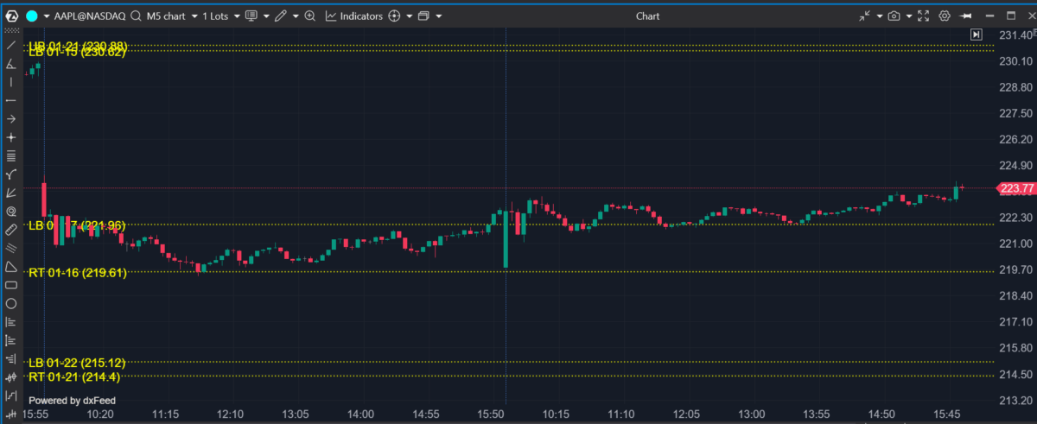1037x424 pixels.
Task: Select the vertical line tool in sidebar
Action: point(10,82)
